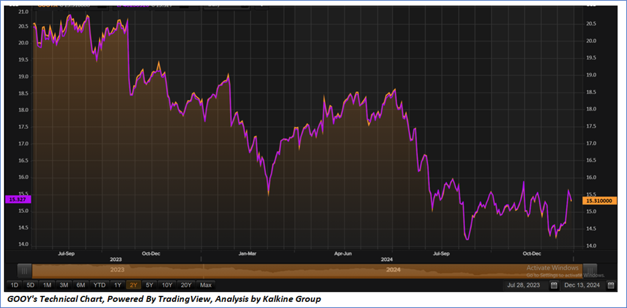Screen dimensions: 627x308
Task: Click the orange range navigator overview strip
Action: click(307, 270)
